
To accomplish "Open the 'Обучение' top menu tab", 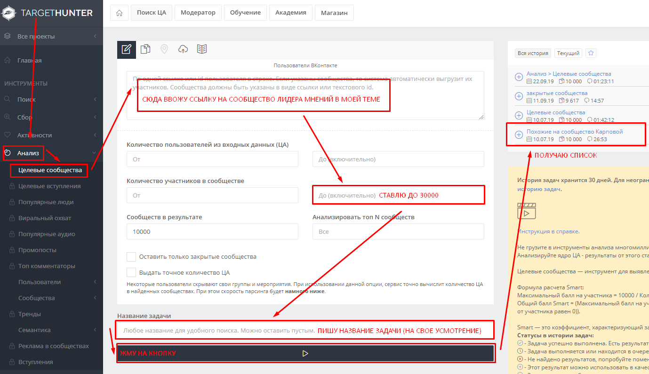I will (x=246, y=13).
